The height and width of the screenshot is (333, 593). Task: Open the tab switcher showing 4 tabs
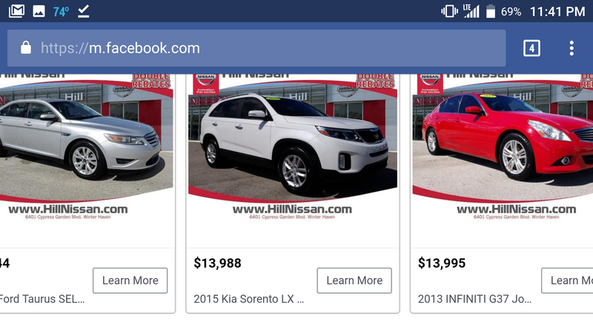coord(531,48)
